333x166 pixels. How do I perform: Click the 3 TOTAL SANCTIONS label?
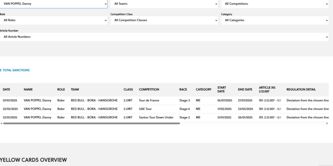pos(15,70)
